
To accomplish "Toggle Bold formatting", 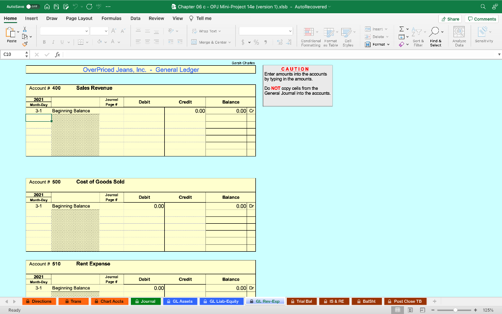I will [x=44, y=42].
